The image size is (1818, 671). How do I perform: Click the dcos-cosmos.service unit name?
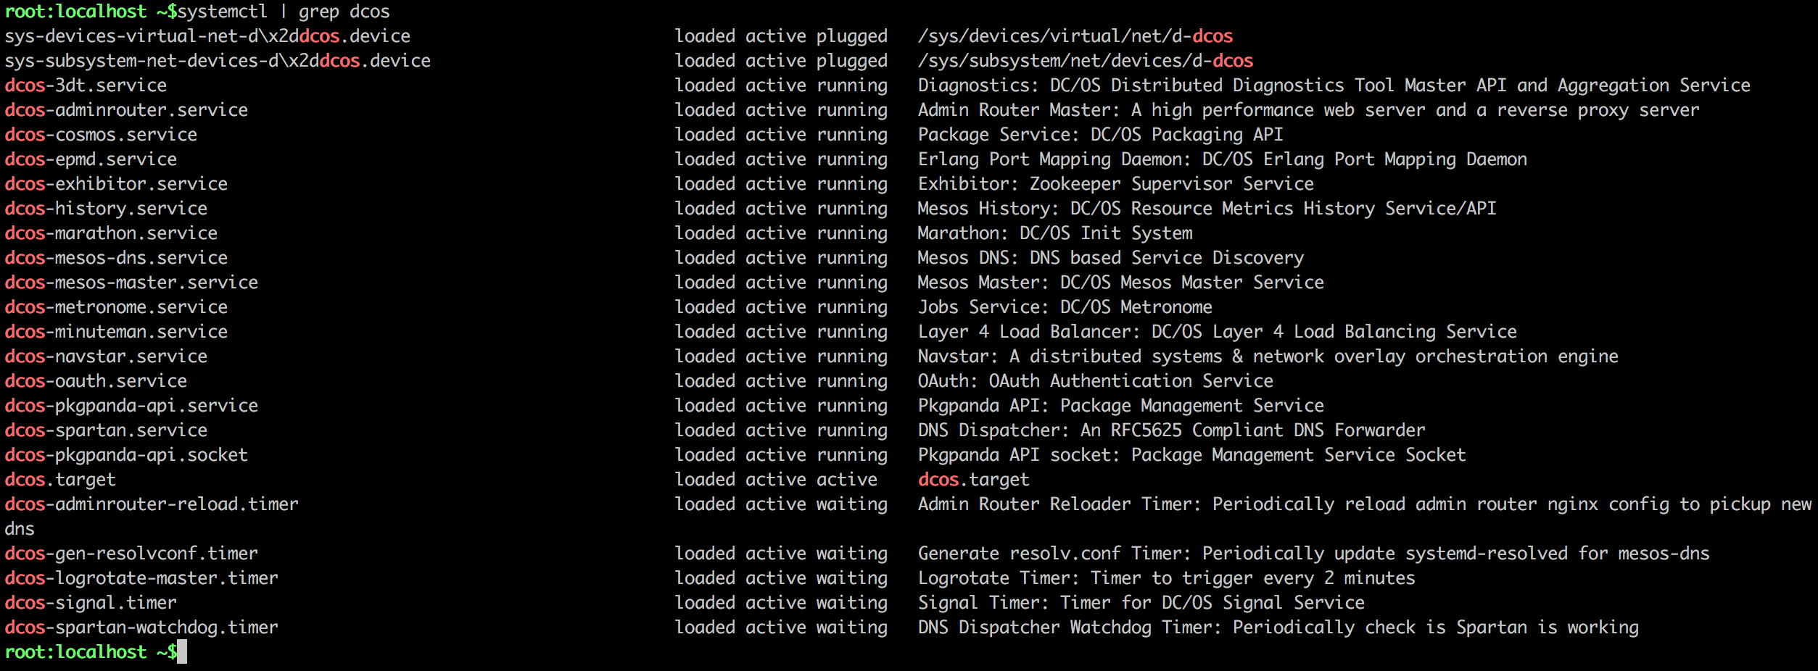coord(101,135)
